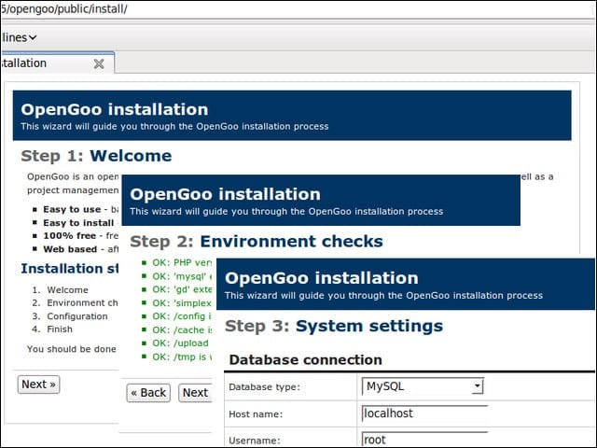Screen dimensions: 597x448
Task: Open the Database type MySQL dropdown
Action: [x=423, y=386]
